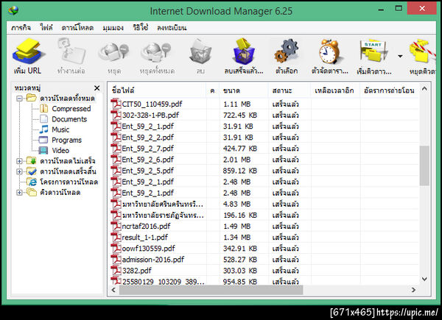Screen dimensions: 442x320
Task: Select the ดาวน์โหลดทั้งหมด (All Downloads) folder
Action: (67, 99)
